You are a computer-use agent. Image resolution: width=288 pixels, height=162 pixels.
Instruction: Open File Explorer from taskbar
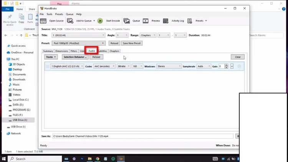(x=89, y=159)
